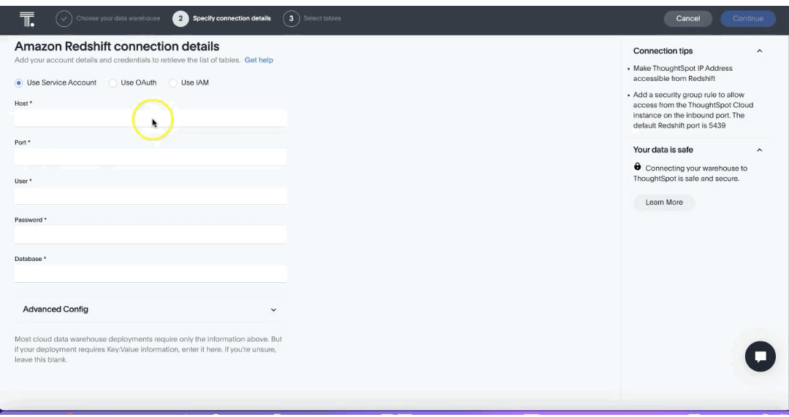Click the Your data is safe heading

[663, 149]
